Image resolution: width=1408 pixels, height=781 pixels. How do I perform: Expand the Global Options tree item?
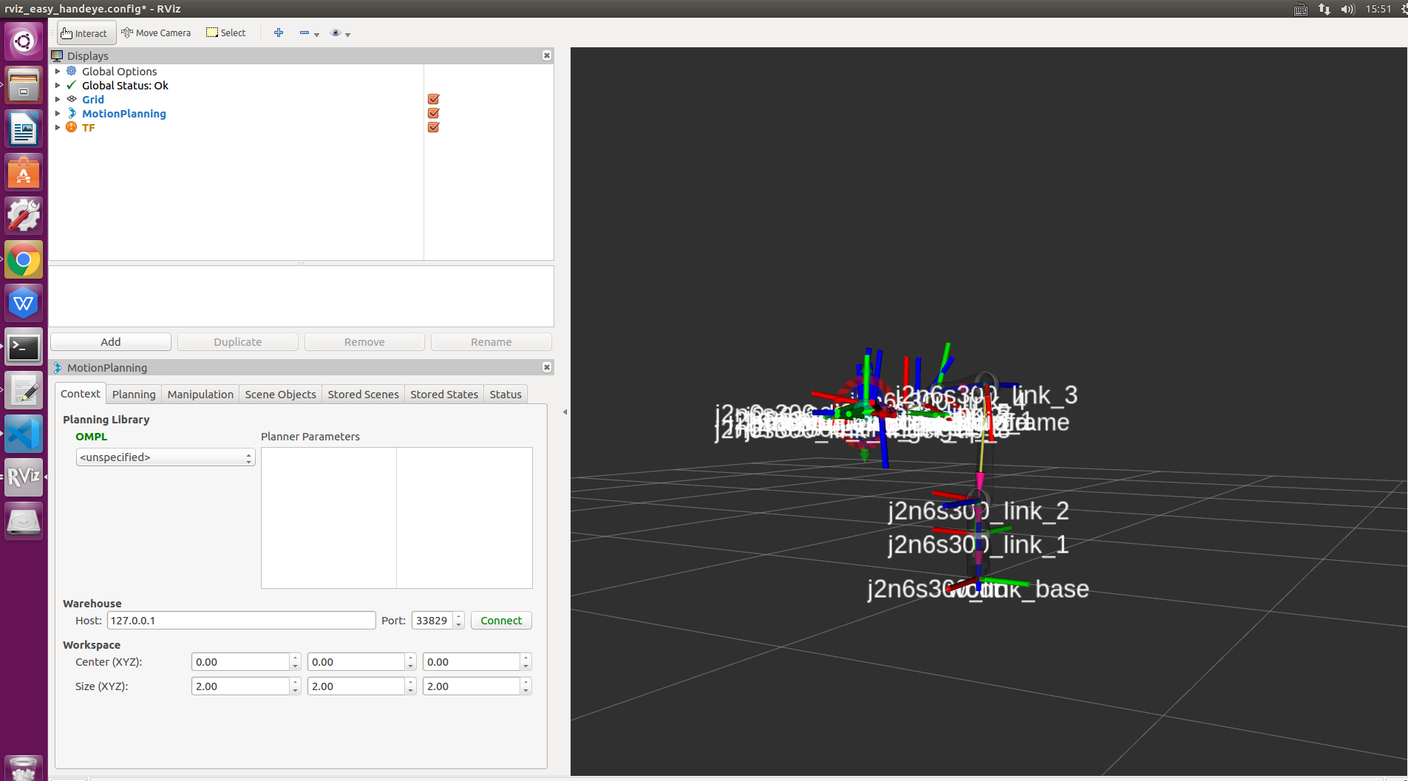pos(58,71)
